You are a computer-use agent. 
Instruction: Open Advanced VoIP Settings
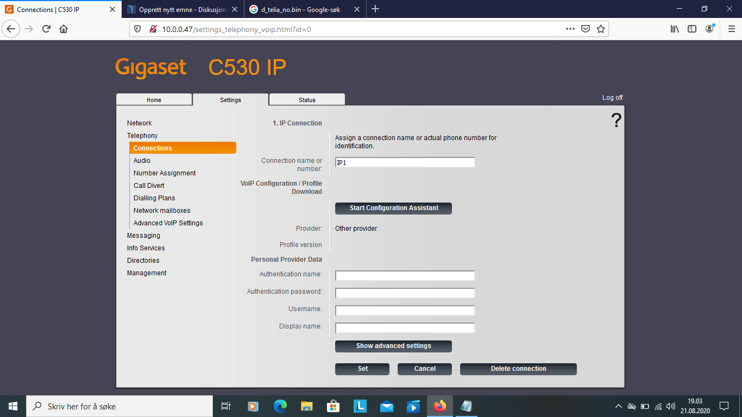coord(168,223)
